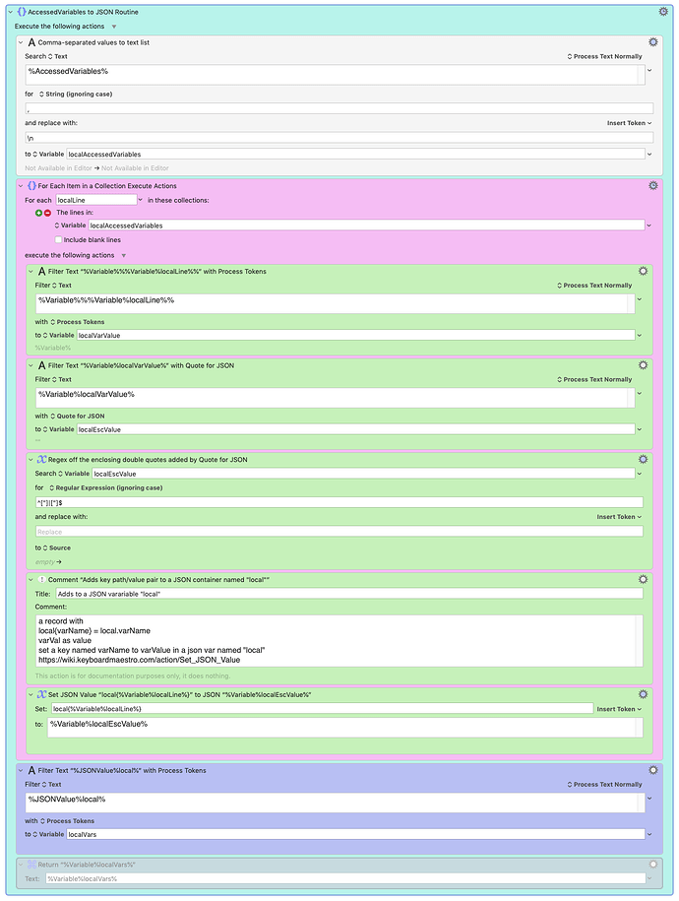This screenshot has width=679, height=901.
Task: Click the red remove collection button
Action: coord(47,213)
